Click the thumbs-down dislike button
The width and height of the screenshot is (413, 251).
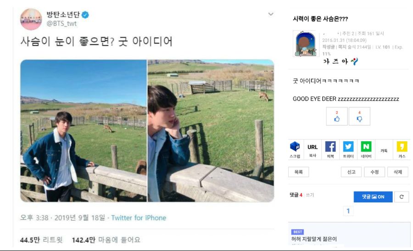(359, 116)
